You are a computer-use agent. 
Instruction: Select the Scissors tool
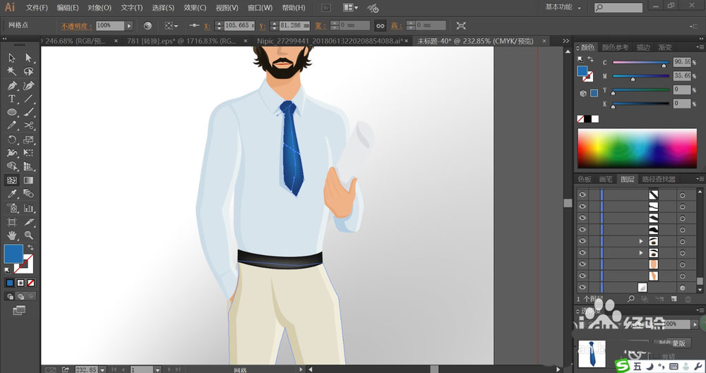tap(29, 126)
